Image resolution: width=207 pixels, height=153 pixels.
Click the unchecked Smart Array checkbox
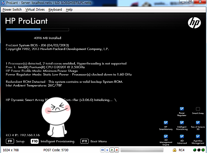point(198,109)
